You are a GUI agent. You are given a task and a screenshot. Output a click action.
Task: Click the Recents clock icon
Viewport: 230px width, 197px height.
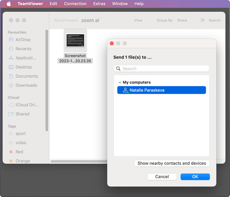(x=11, y=49)
